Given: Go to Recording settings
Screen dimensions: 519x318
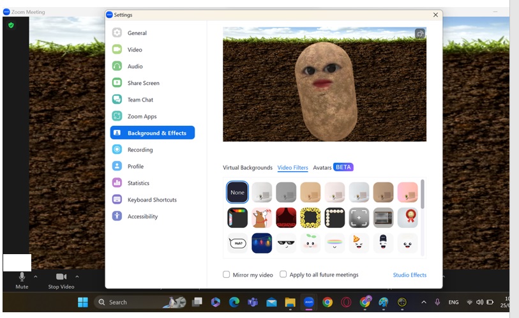Looking at the screenshot, I should click(140, 150).
